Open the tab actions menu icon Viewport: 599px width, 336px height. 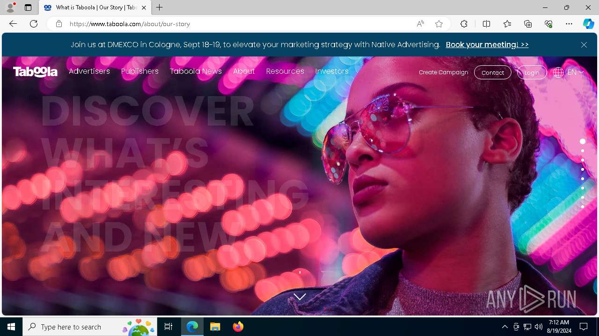28,7
